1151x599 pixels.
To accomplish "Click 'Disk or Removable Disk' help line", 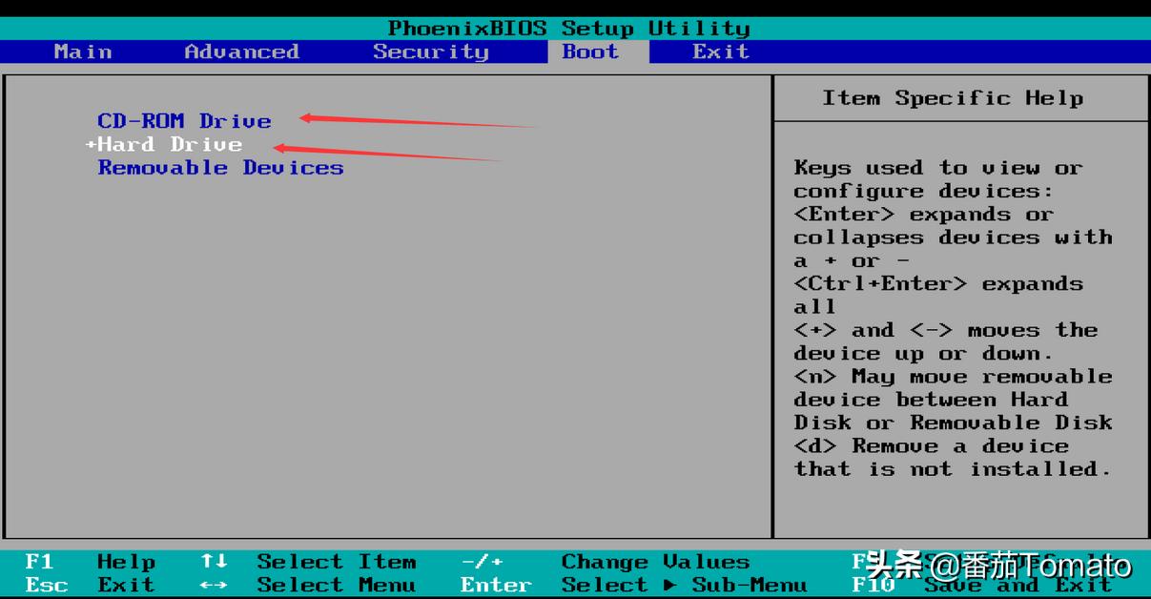I will point(953,423).
